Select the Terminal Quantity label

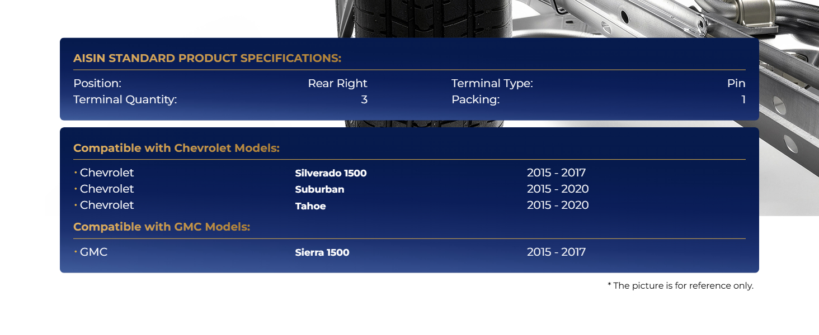pos(125,99)
